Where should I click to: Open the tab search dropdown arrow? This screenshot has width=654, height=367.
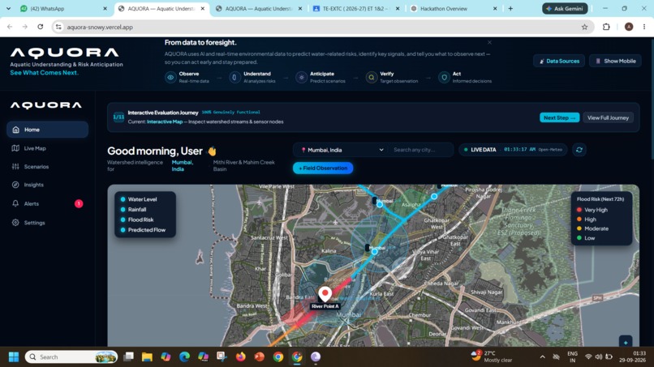tap(8, 8)
